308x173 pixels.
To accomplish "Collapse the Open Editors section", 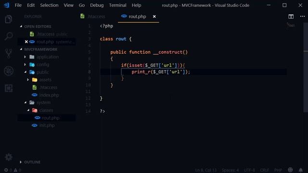I will coord(38,26).
